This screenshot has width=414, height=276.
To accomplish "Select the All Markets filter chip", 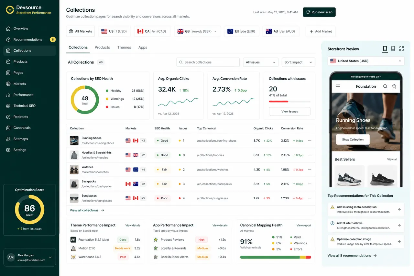I will 81,31.
